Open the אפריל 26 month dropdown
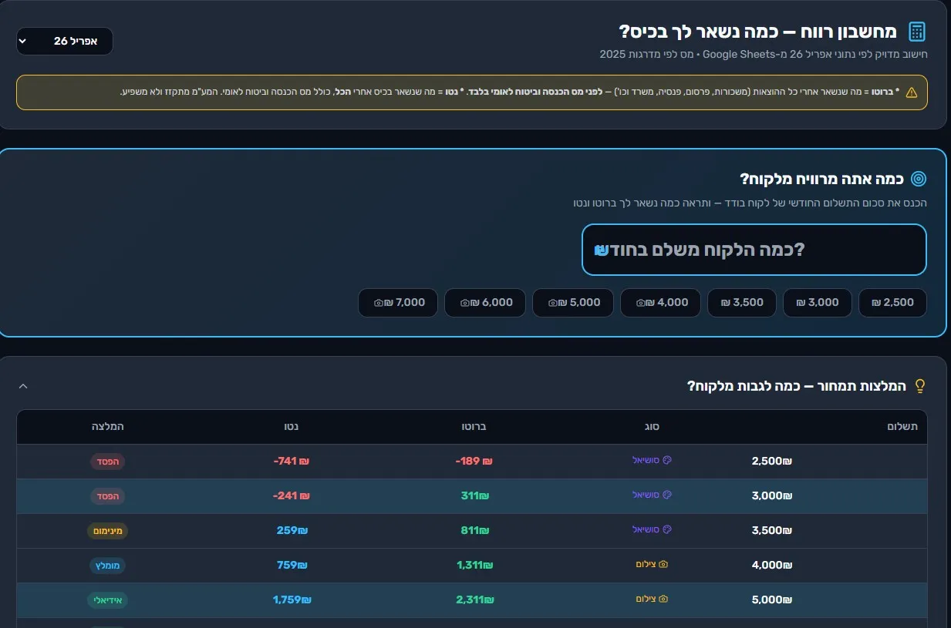The image size is (951, 628). [65, 42]
